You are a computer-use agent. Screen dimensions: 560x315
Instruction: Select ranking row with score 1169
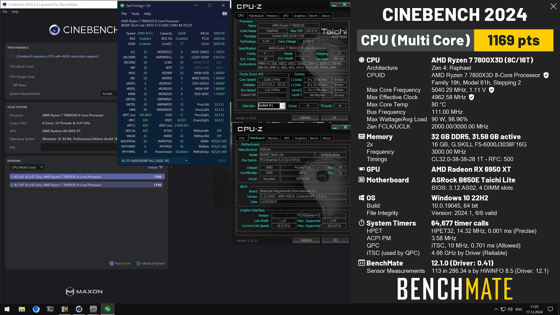click(x=87, y=176)
